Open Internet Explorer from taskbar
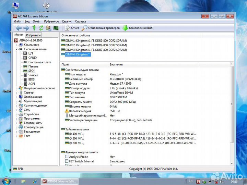The image size is (247, 185). click(x=35, y=181)
